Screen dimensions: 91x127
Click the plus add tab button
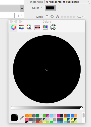(x=22, y=9)
